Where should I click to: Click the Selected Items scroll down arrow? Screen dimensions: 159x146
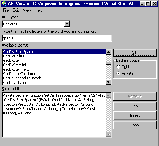(x=109, y=134)
